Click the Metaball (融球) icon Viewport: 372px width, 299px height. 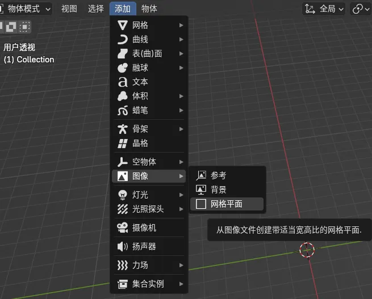click(123, 68)
